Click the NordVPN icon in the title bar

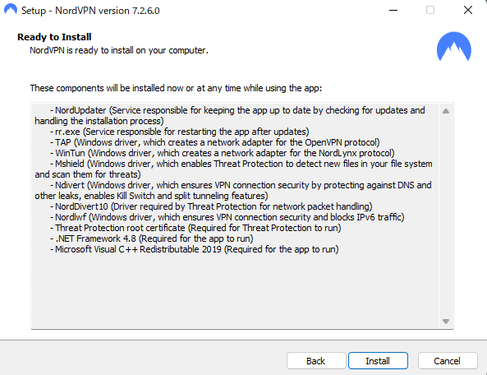[11, 9]
